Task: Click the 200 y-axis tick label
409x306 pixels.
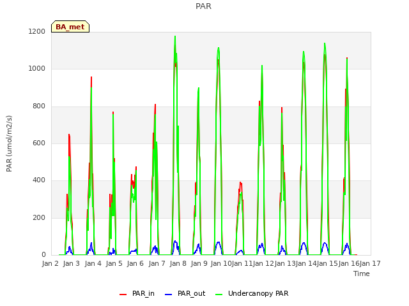Action: (x=39, y=217)
